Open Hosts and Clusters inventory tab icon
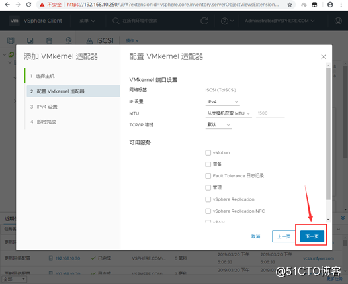The width and height of the screenshot is (348, 284). 11,40
